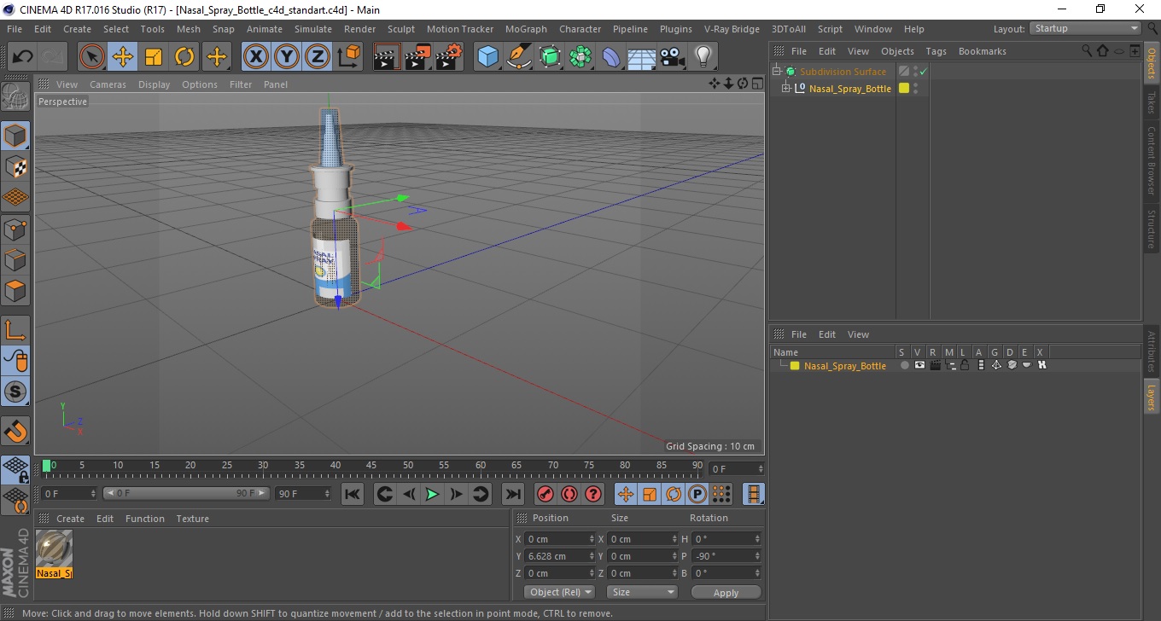The image size is (1161, 621).
Task: Select the Live Selection tool
Action: [92, 57]
